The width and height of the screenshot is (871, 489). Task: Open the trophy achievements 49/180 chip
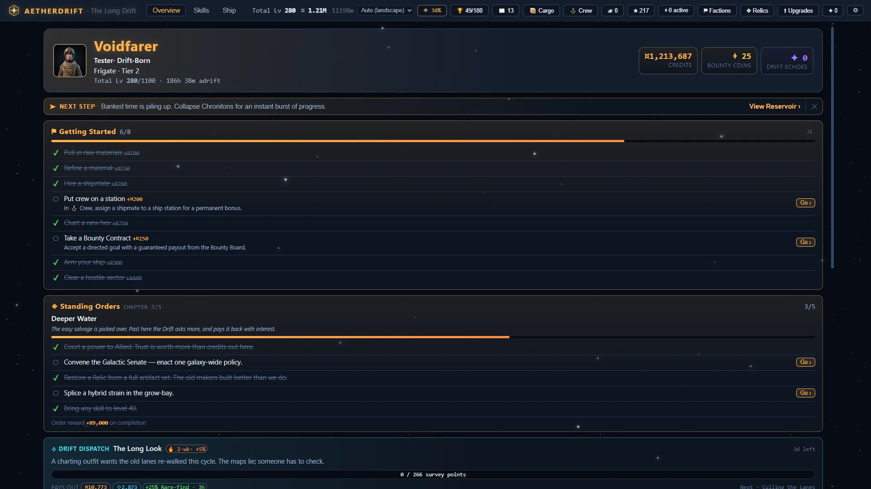coord(470,10)
